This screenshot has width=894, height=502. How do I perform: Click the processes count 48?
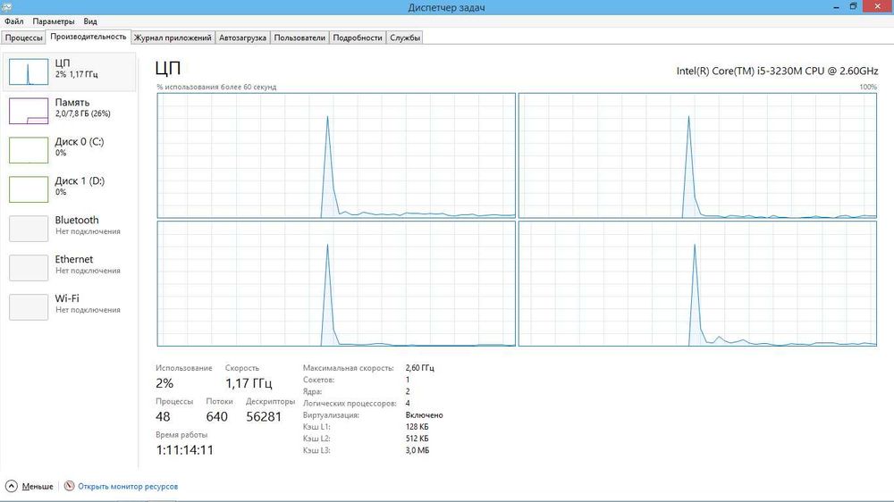163,416
